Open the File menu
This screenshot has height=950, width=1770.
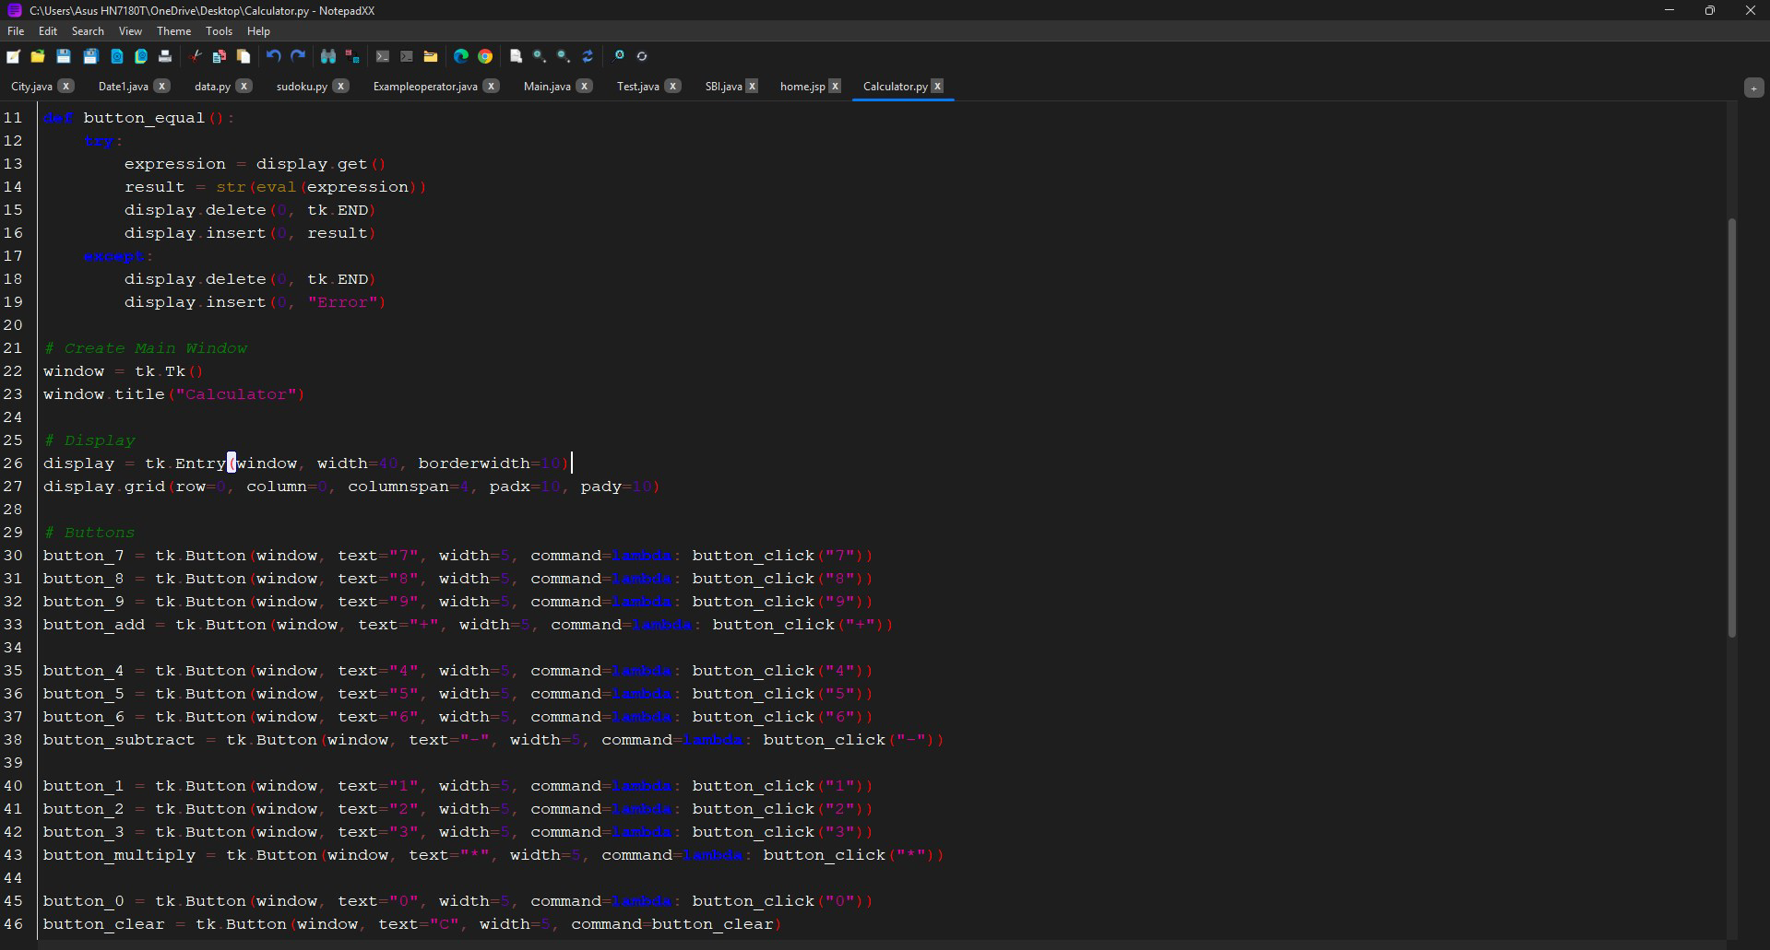[16, 31]
